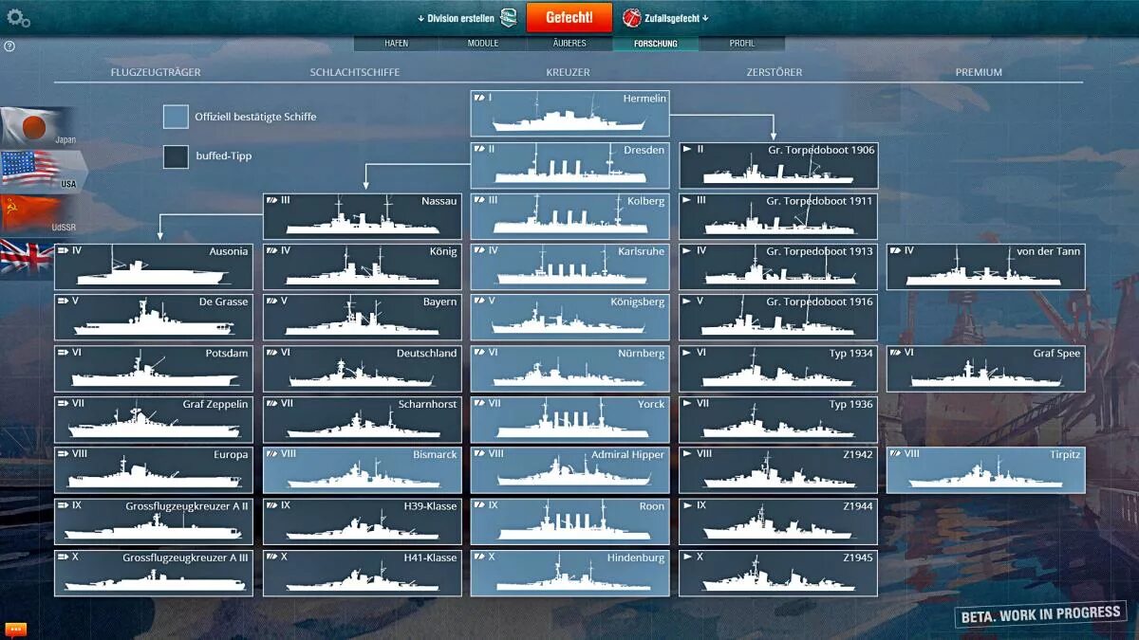Select the Scharnhorst tier VII battleship
This screenshot has height=640, width=1139.
[362, 419]
